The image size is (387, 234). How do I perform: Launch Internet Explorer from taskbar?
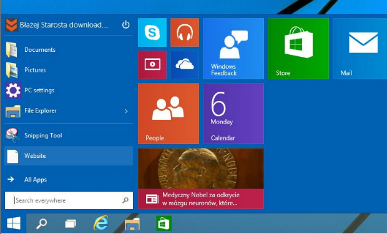(x=100, y=223)
